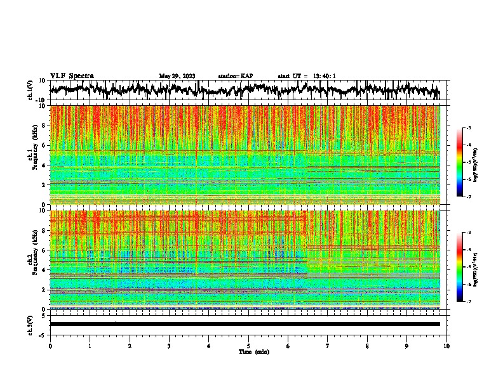Click inside the ch.2 spectrogram panel
The image size is (503, 388).
tap(245, 260)
